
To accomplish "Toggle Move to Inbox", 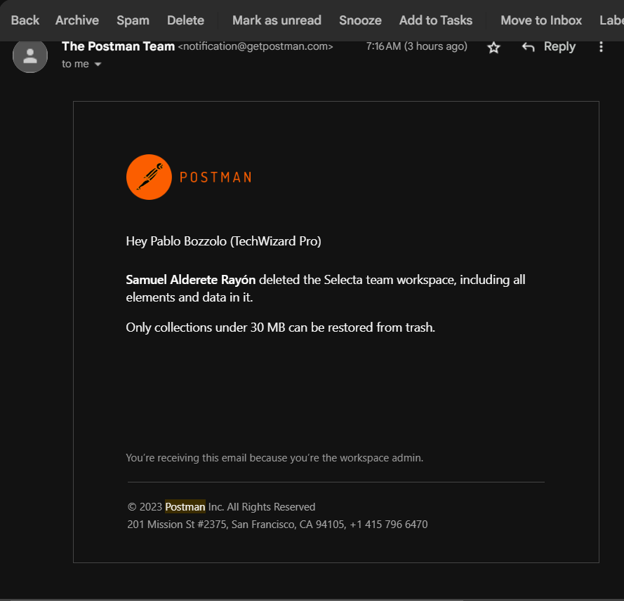I will [x=540, y=20].
